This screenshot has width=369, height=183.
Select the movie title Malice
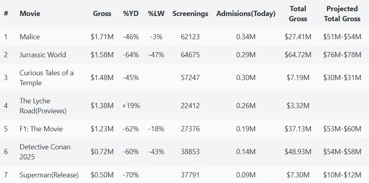[x=30, y=37]
